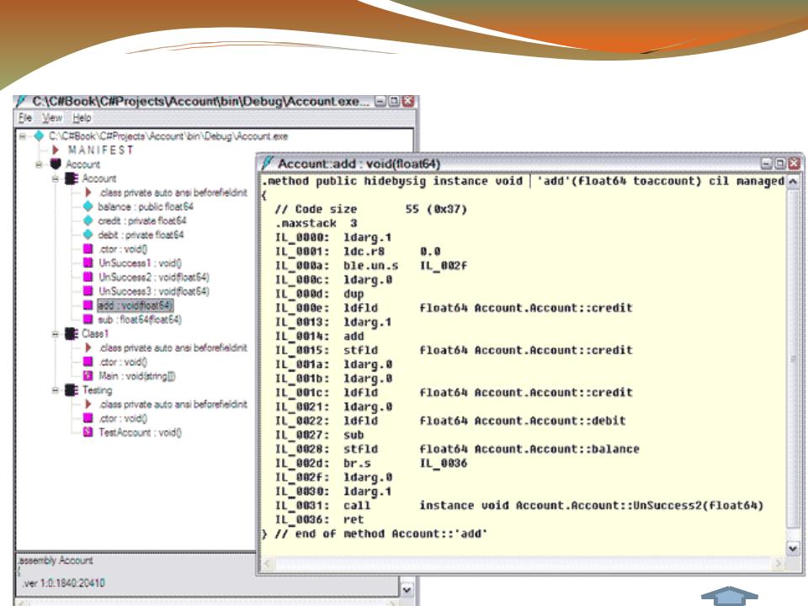This screenshot has width=808, height=606.
Task: Select 'TestAccount : void()' method
Action: click(141, 433)
